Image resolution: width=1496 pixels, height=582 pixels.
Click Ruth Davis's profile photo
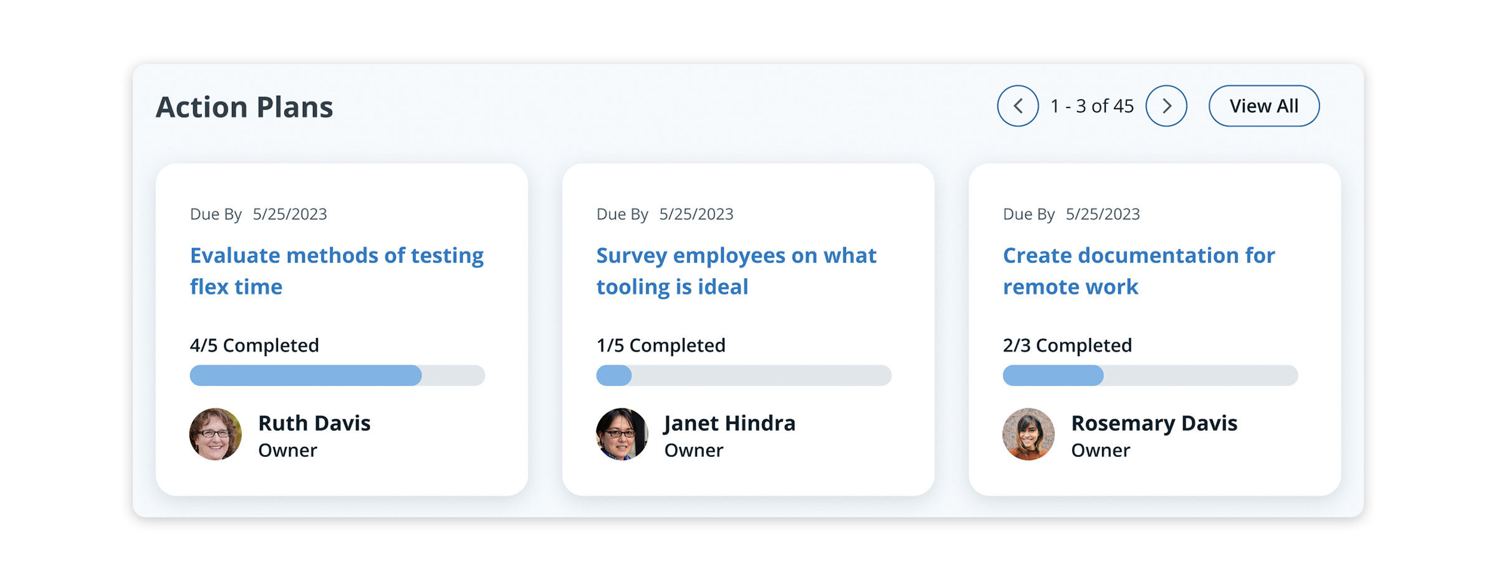[x=216, y=434]
